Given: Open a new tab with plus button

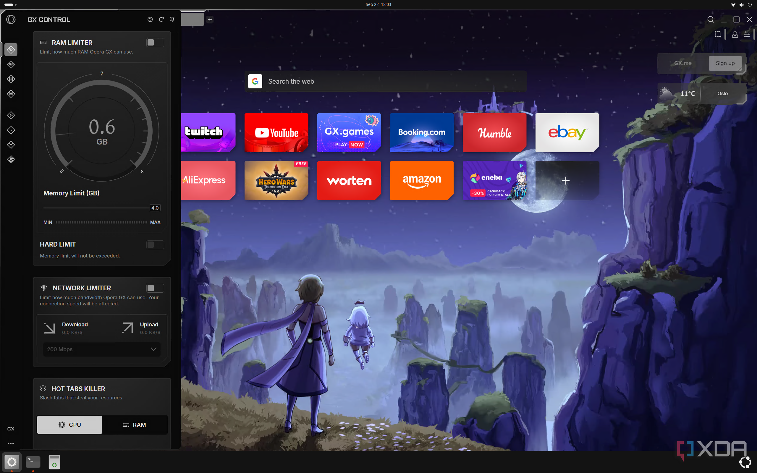Looking at the screenshot, I should 210,20.
